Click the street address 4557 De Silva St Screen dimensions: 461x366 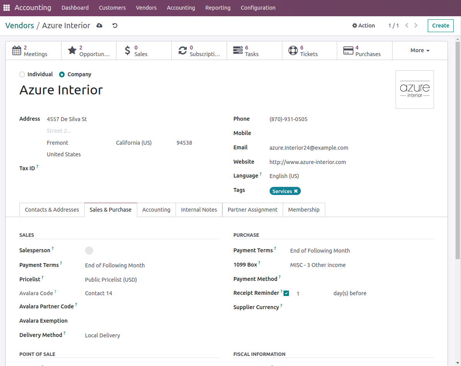click(x=67, y=119)
